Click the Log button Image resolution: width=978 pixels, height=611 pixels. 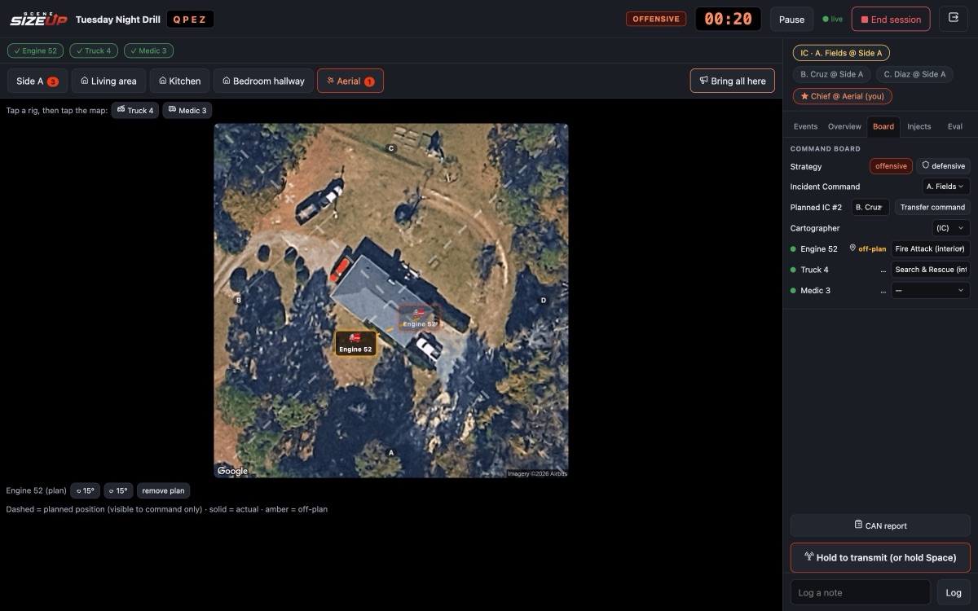[x=954, y=592]
